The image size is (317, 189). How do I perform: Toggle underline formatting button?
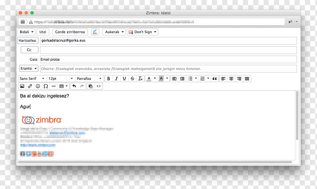tap(124, 79)
